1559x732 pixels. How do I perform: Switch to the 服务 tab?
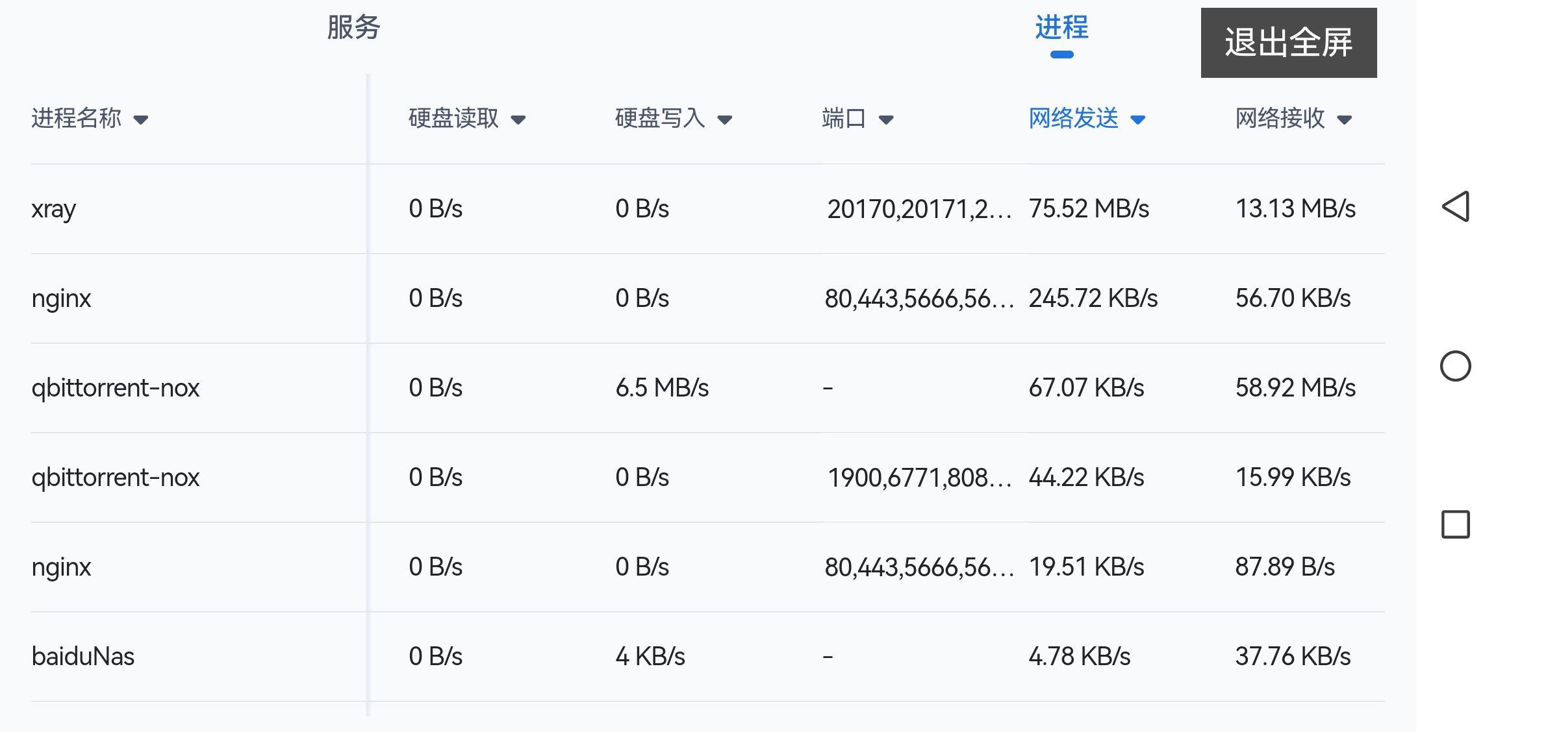pos(353,29)
